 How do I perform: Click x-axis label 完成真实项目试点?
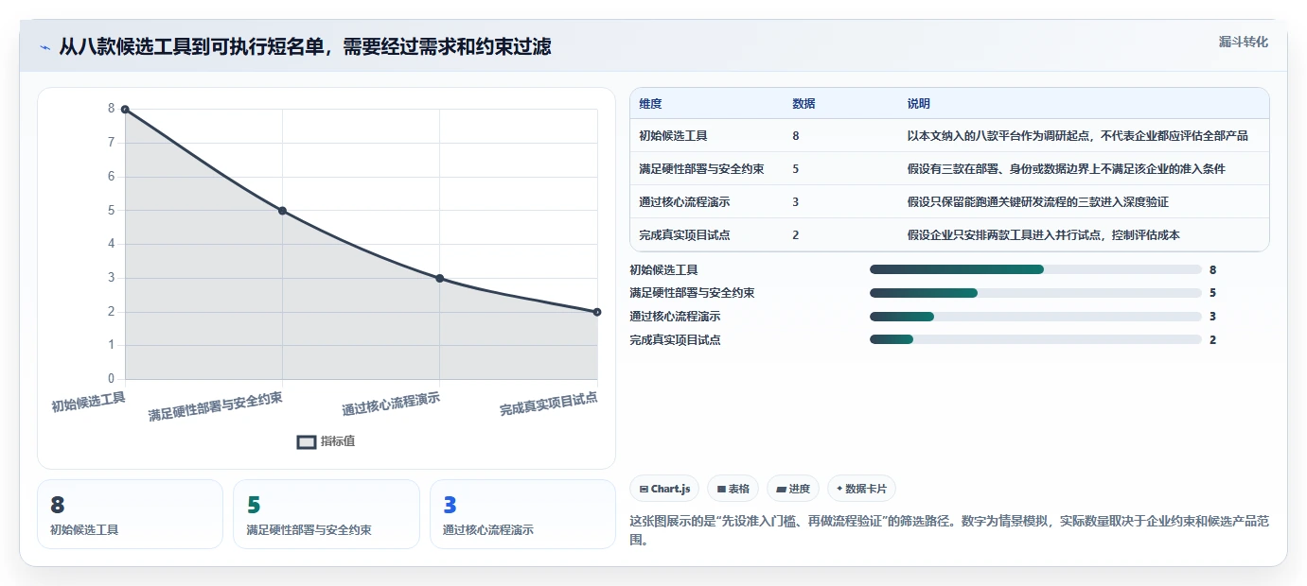(549, 405)
